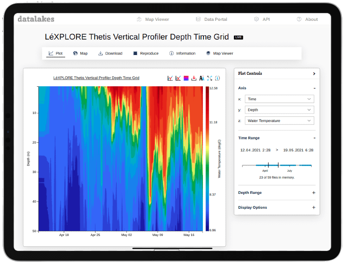This screenshot has height=264, width=344.
Task: Expand the plot to fullscreen
Action: [210, 78]
